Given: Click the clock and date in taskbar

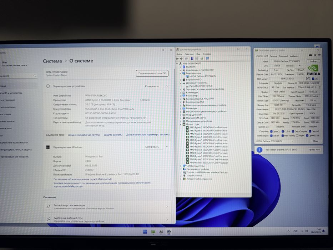Looking at the screenshot, I should (x=316, y=231).
